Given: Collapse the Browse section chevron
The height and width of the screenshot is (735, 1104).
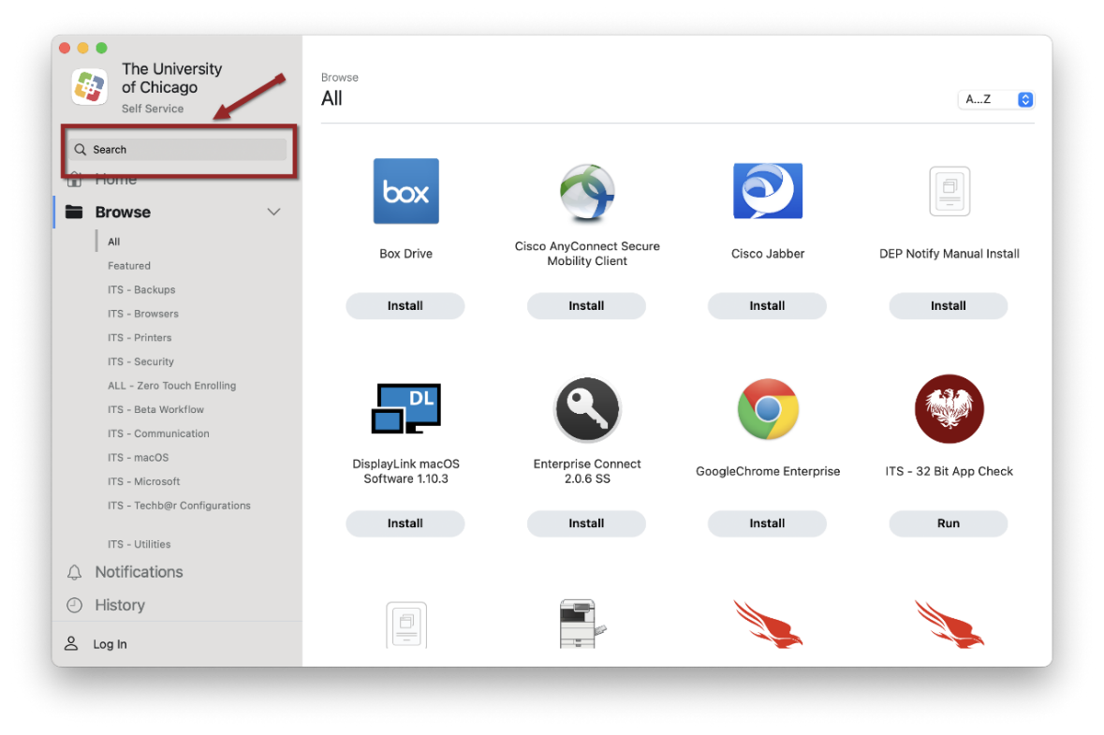Looking at the screenshot, I should pos(273,213).
